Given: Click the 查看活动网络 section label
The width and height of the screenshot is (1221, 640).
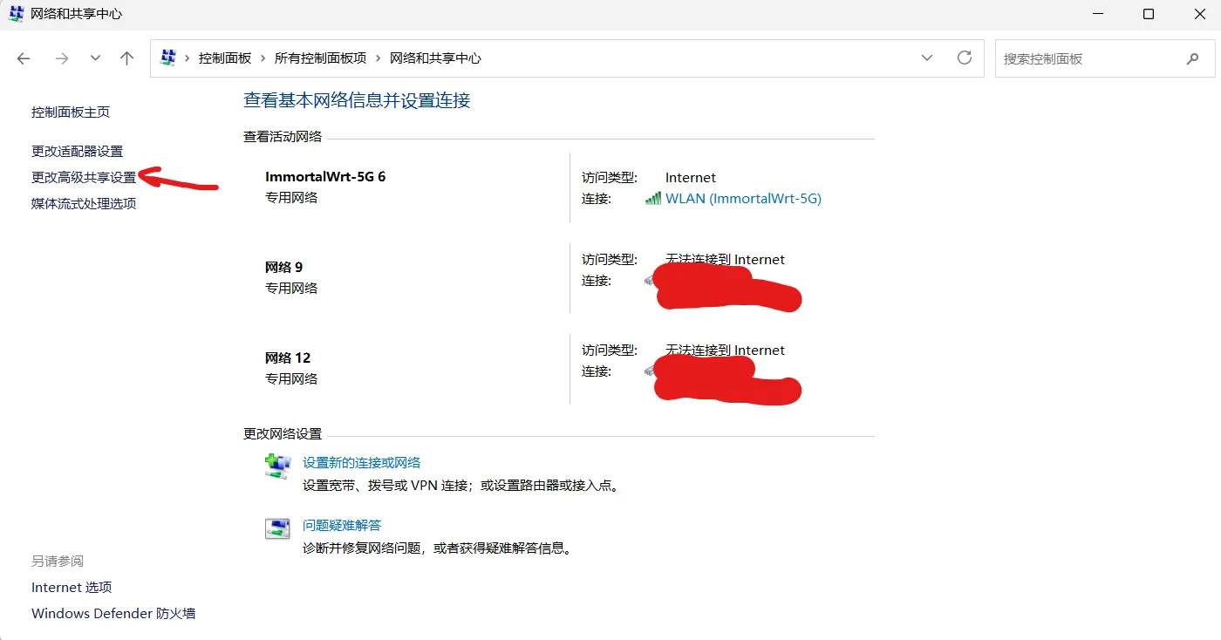Looking at the screenshot, I should coord(283,137).
